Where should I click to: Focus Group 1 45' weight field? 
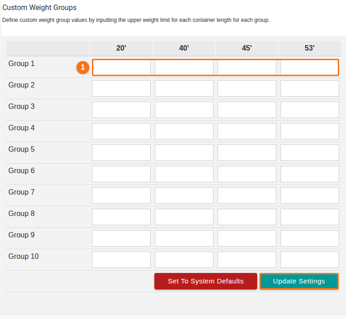coord(247,67)
